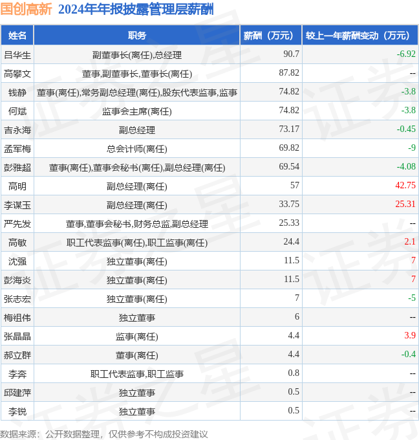The height and width of the screenshot is (440, 419).
Task: Select the name 李谋玉
Action: (x=17, y=205)
